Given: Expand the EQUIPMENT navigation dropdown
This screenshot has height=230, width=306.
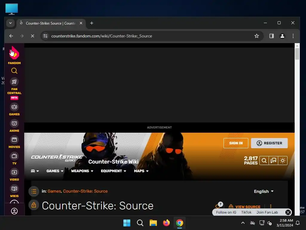Looking at the screenshot, I should pos(113,171).
